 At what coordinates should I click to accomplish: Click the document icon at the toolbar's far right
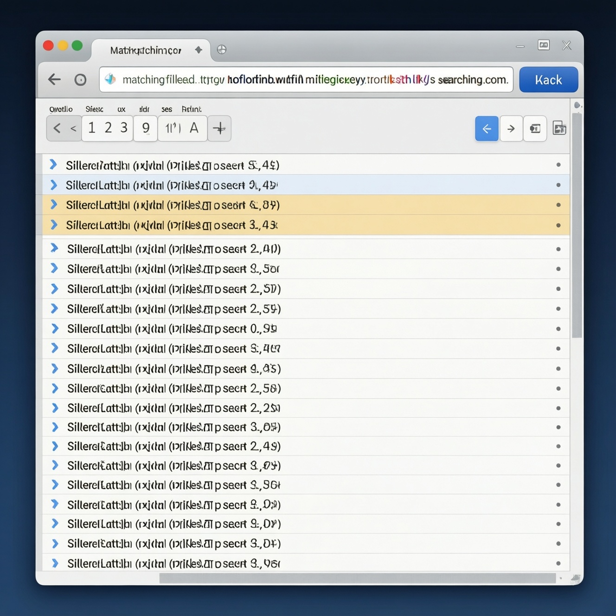[559, 128]
